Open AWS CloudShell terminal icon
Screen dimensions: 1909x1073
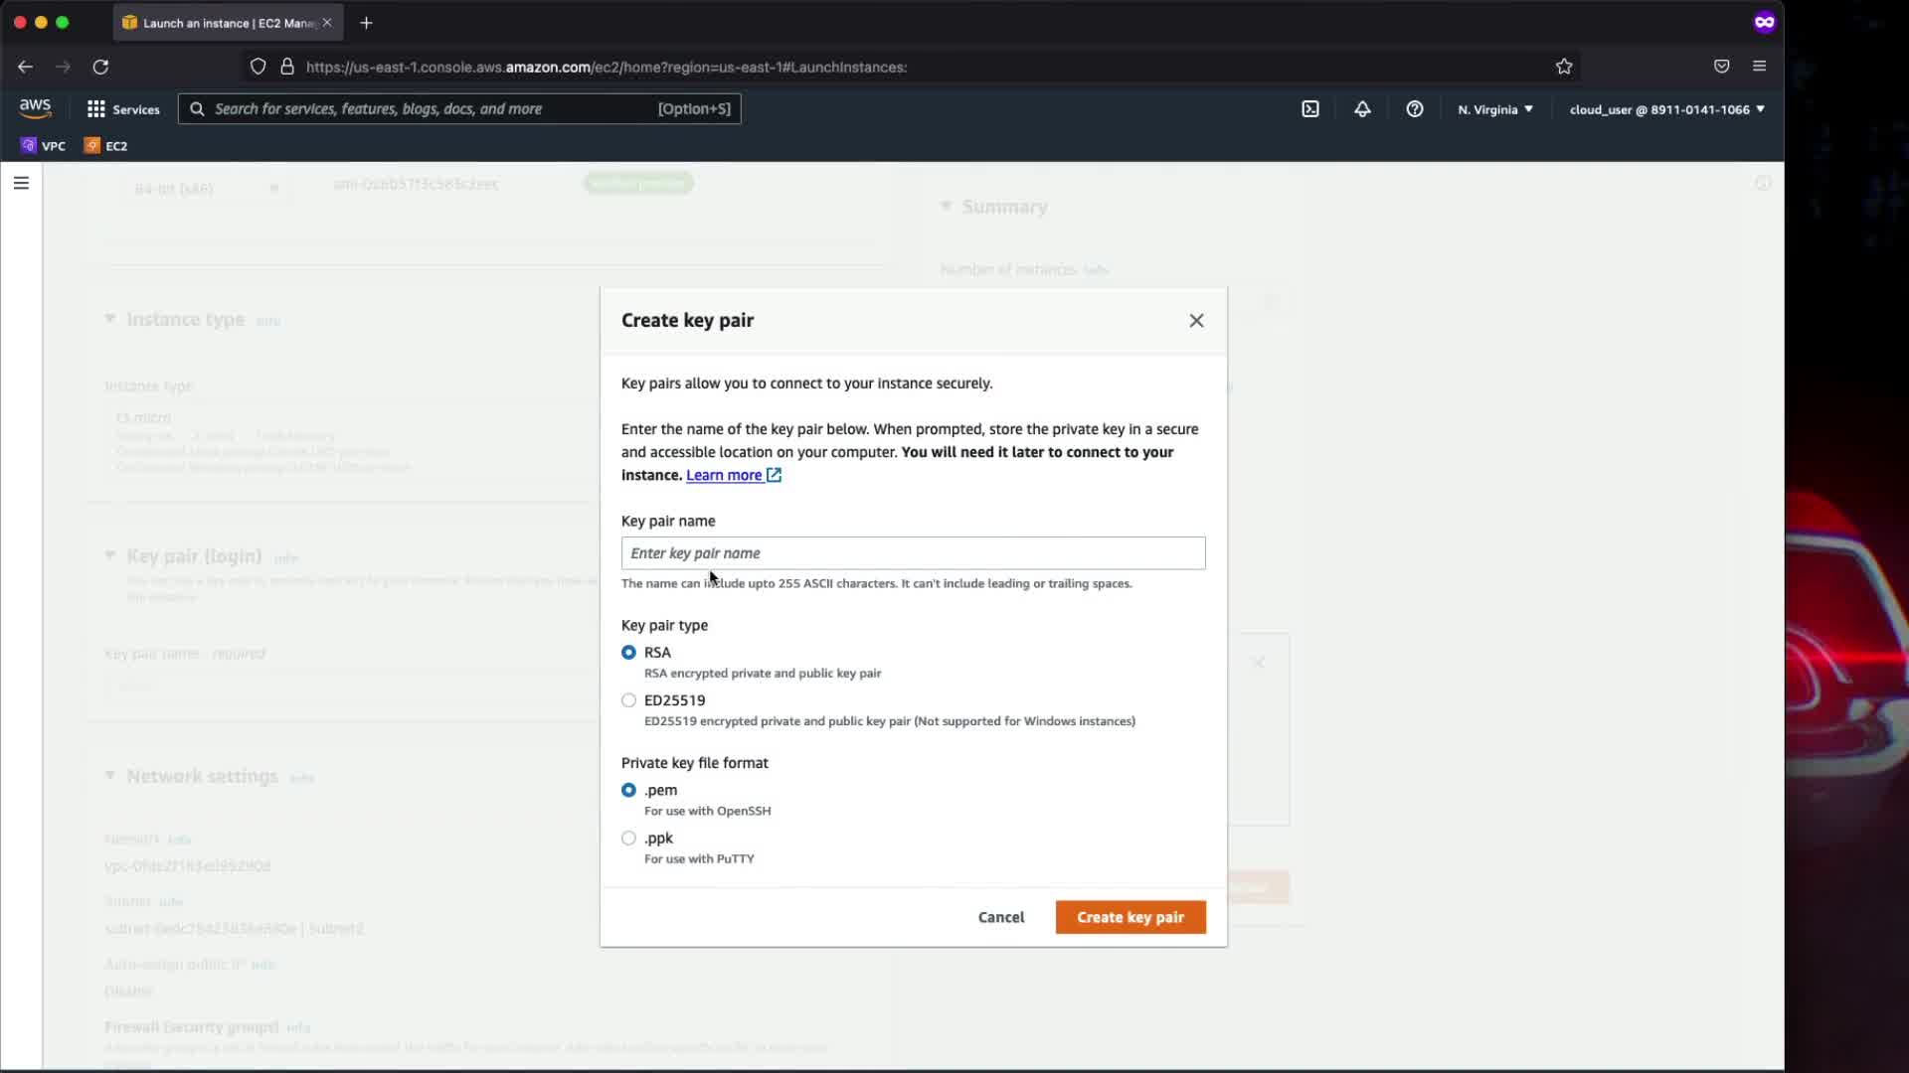(1310, 109)
